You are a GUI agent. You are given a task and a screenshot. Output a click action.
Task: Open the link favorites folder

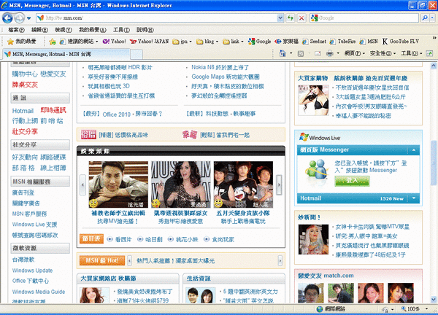pyautogui.click(x=233, y=42)
